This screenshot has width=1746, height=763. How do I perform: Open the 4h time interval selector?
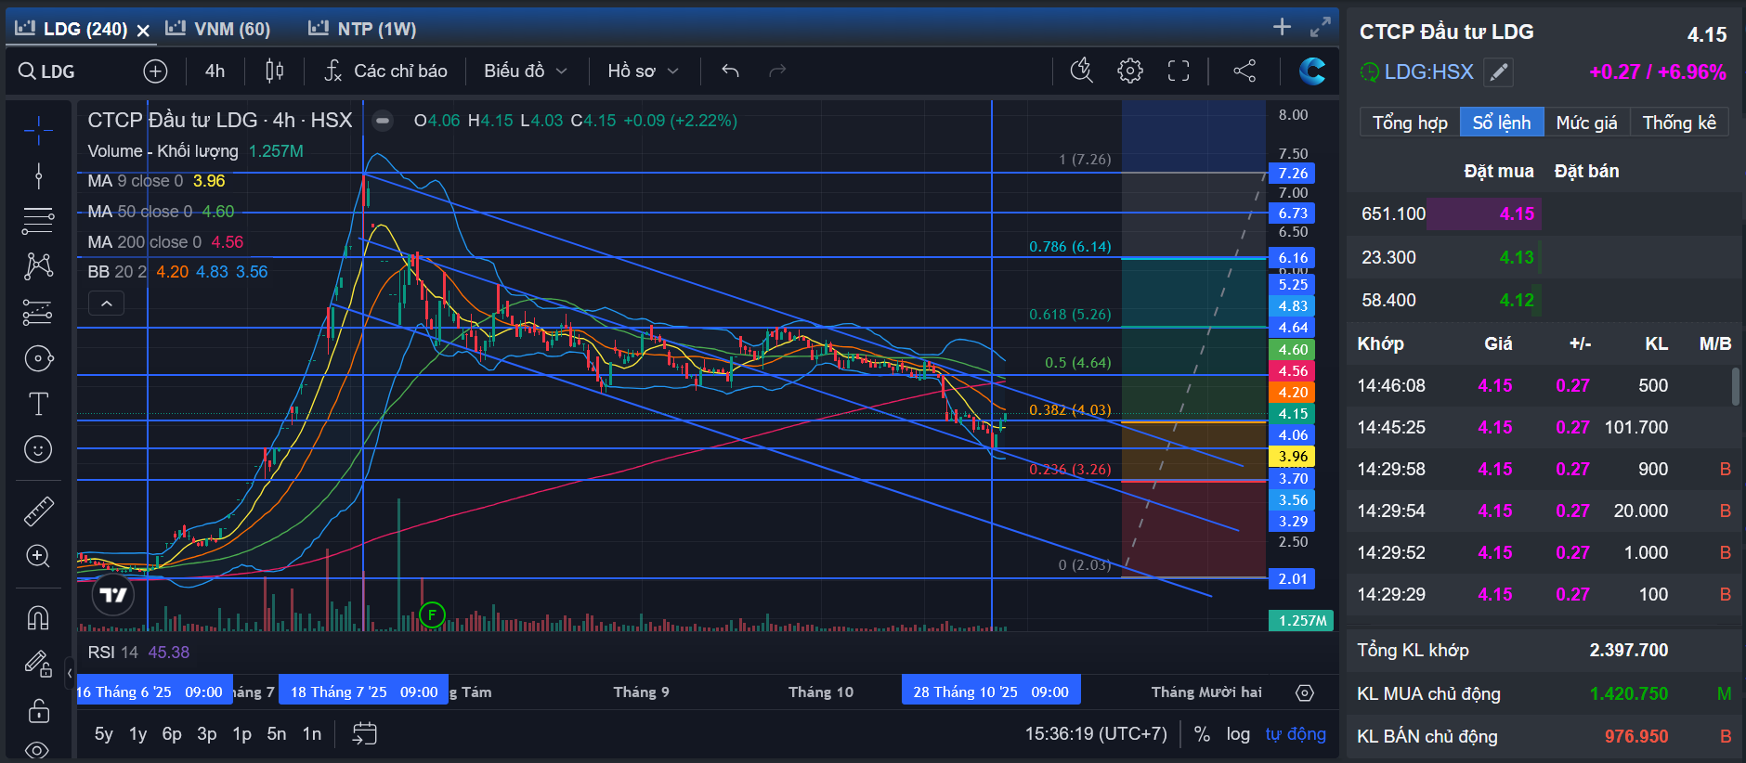[x=215, y=71]
